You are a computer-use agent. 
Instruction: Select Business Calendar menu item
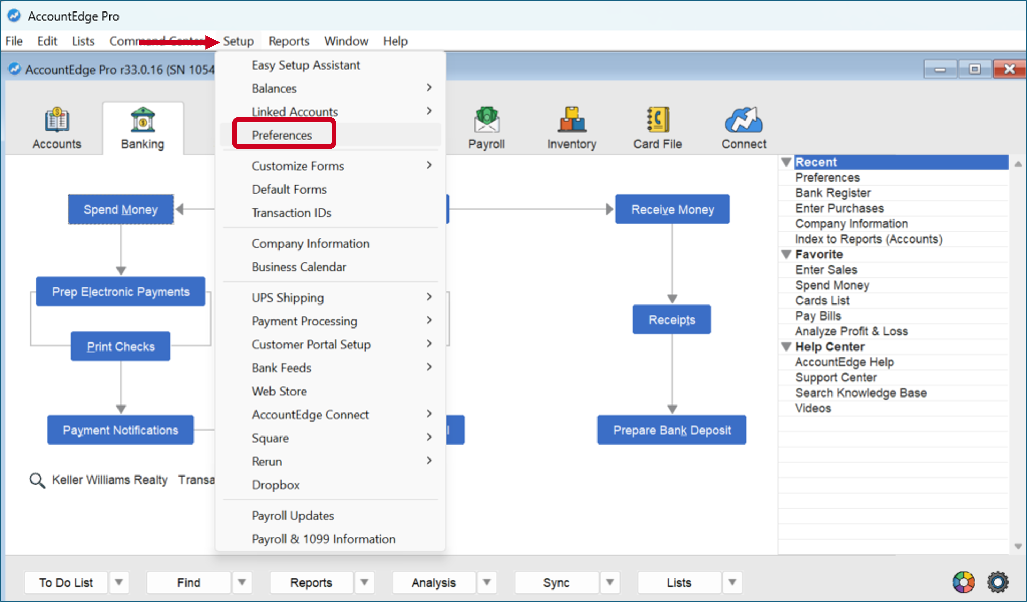[x=330, y=267]
